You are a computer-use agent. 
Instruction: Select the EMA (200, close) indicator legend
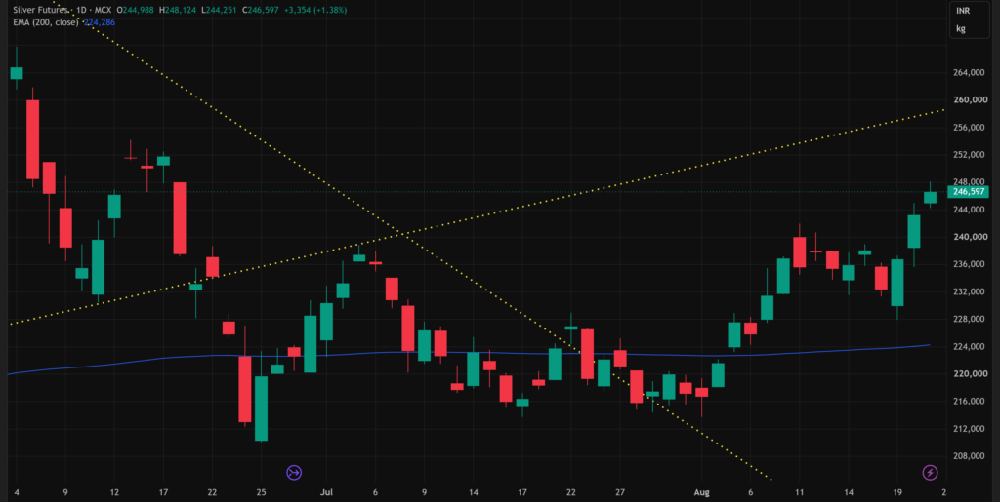point(45,22)
